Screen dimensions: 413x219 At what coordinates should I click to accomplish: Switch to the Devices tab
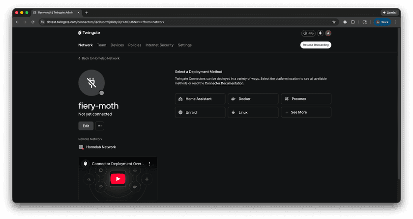pyautogui.click(x=117, y=45)
